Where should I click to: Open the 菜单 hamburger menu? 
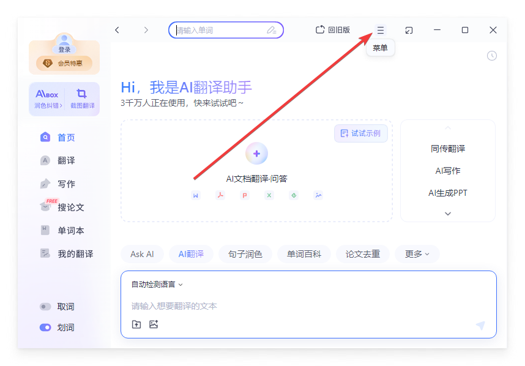tap(380, 29)
